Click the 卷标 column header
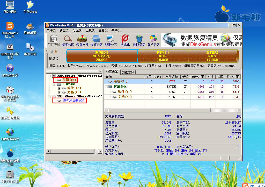The image size is (265, 187). pos(124,77)
